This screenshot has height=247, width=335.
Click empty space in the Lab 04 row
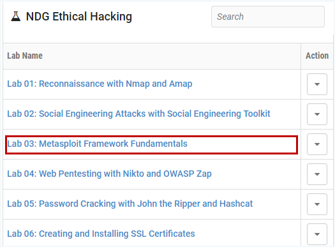(x=257, y=174)
